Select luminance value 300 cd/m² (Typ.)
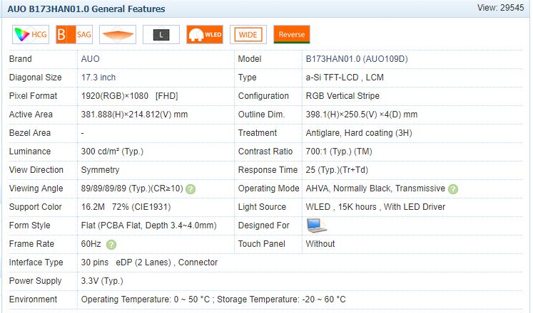This screenshot has width=533, height=313. click(112, 152)
